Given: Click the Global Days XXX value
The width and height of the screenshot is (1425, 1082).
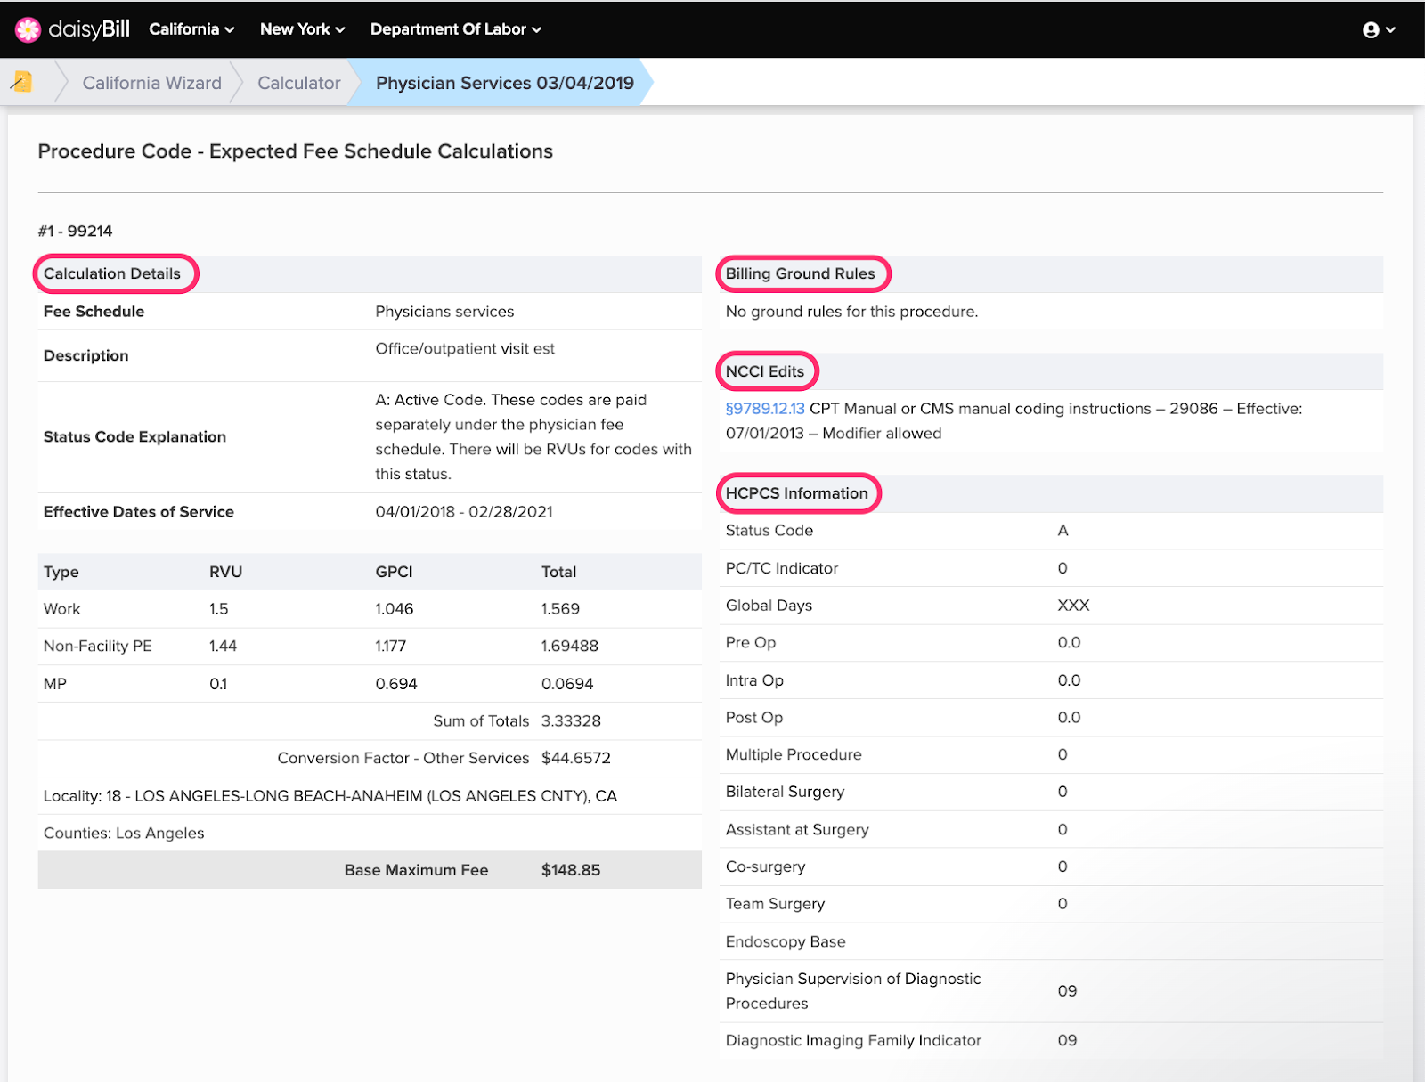Looking at the screenshot, I should [x=1073, y=606].
